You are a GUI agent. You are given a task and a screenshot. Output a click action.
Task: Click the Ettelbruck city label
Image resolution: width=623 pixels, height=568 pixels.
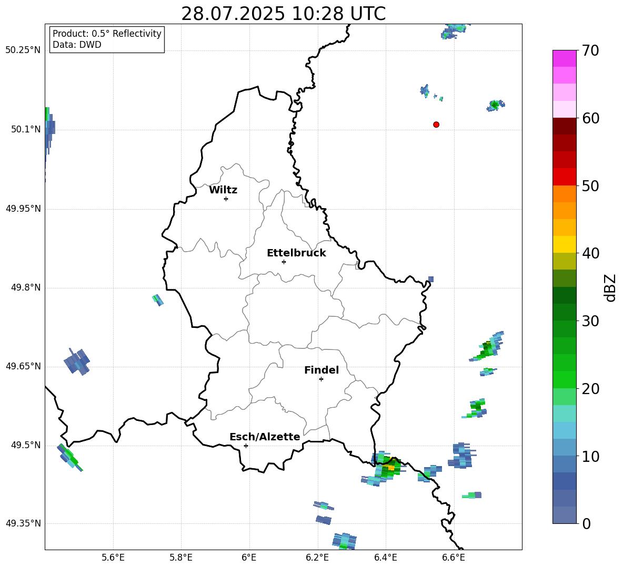click(296, 253)
